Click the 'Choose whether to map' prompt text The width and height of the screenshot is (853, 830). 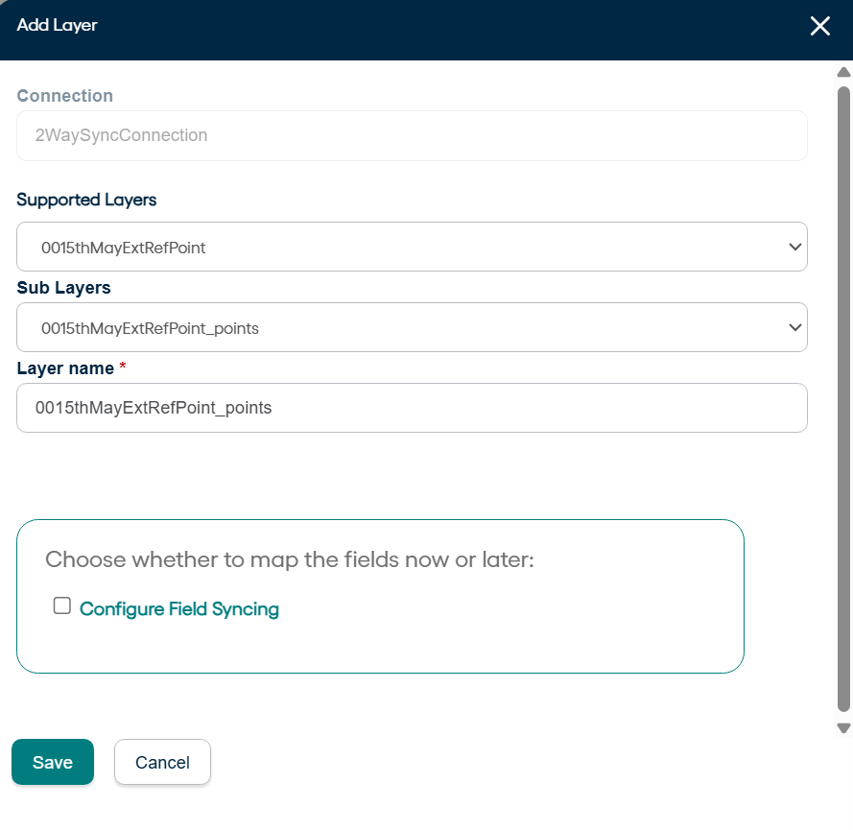289,559
